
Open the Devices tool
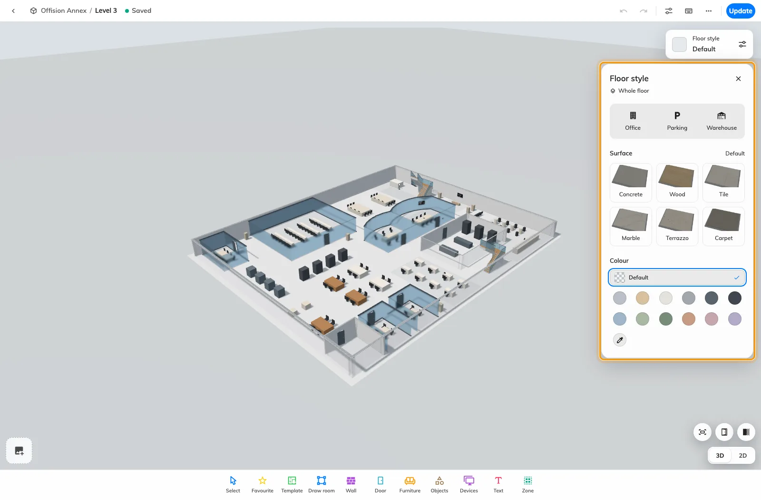tap(469, 484)
